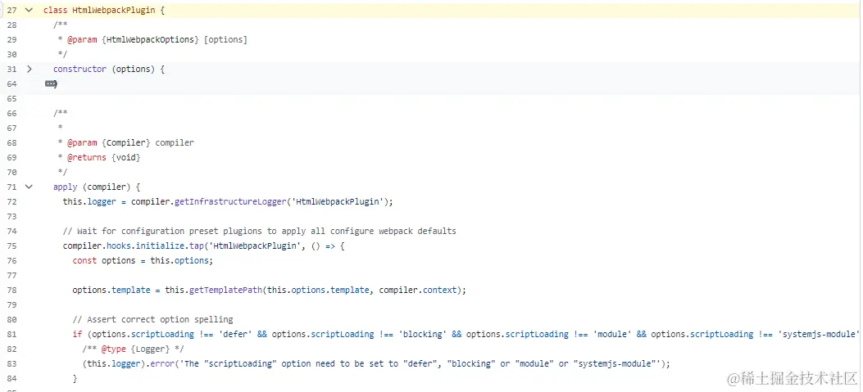Select line number 71 in the gutter
This screenshot has width=863, height=392.
11,187
